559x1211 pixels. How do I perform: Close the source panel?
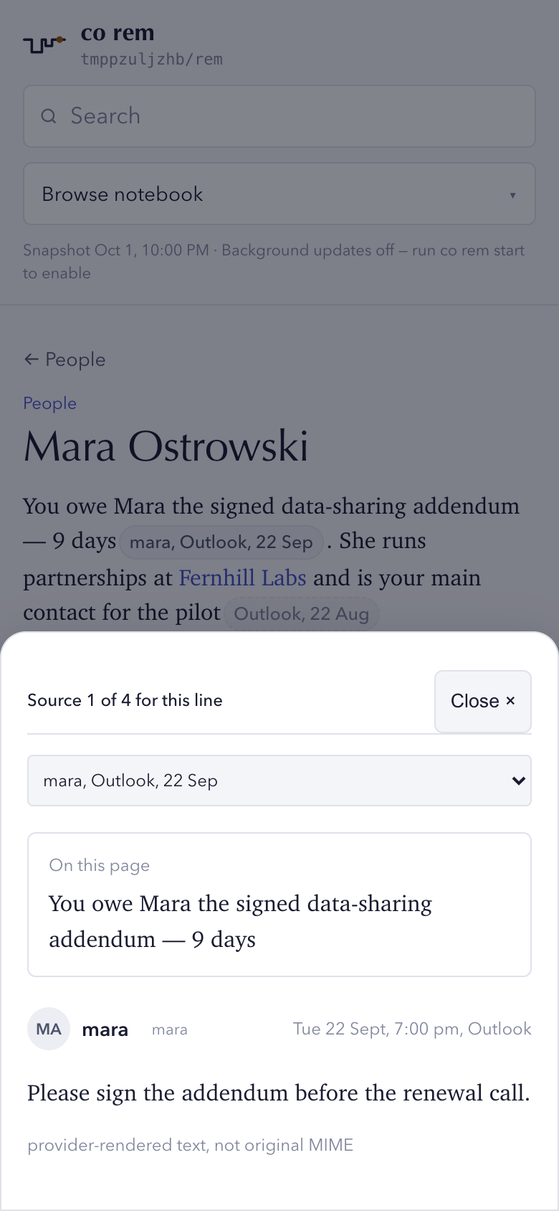(x=483, y=701)
